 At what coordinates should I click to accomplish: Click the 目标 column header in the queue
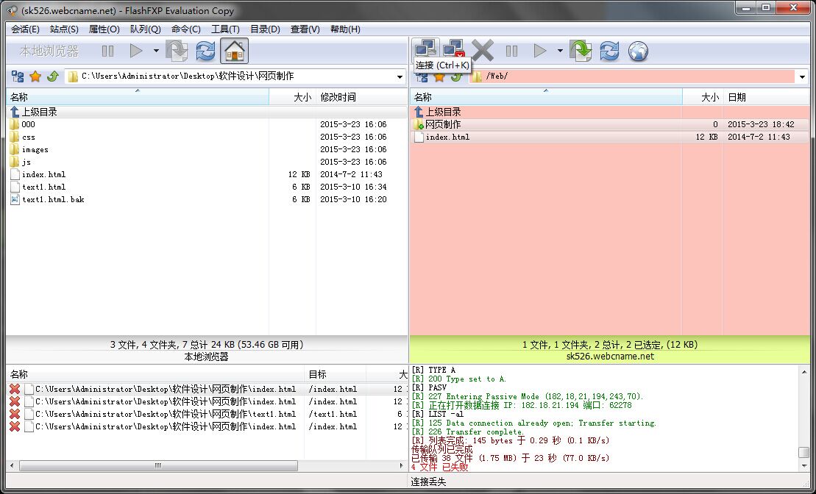(x=335, y=374)
